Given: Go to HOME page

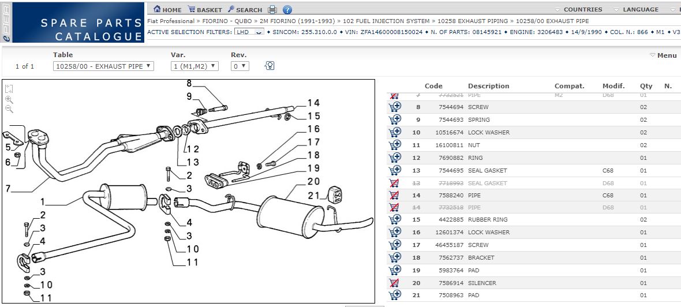Looking at the screenshot, I should click(167, 10).
